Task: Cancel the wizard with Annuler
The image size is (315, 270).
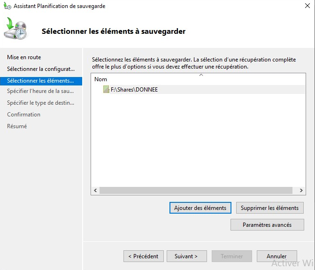Action: coord(277,256)
